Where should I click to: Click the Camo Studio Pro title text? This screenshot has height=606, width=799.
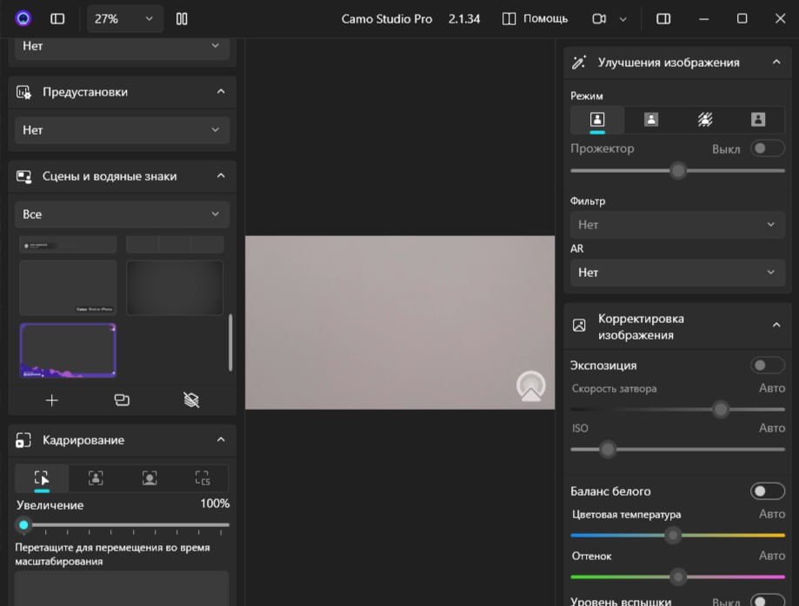point(387,19)
